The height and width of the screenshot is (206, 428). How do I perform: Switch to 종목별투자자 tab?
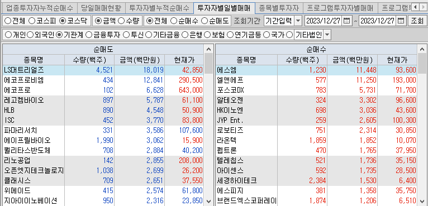[279, 8]
